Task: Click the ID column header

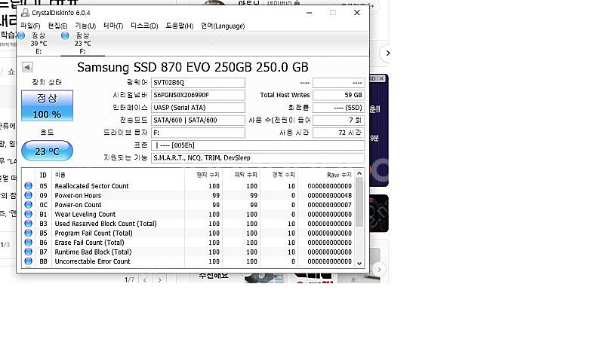Action: click(x=43, y=175)
